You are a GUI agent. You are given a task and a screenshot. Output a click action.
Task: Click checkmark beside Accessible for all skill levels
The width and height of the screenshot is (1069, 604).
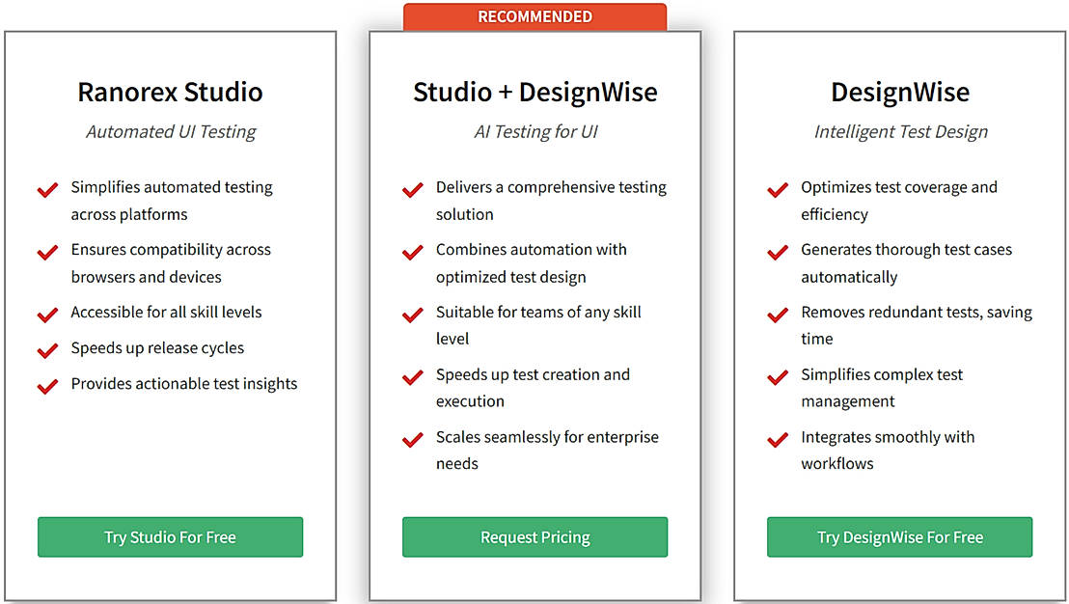click(48, 315)
